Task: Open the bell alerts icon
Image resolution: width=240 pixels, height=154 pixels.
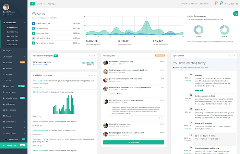Action: point(221,3)
